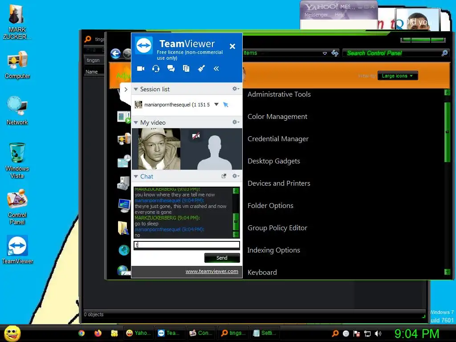
Task: Open Devices and Printers item
Action: click(279, 183)
